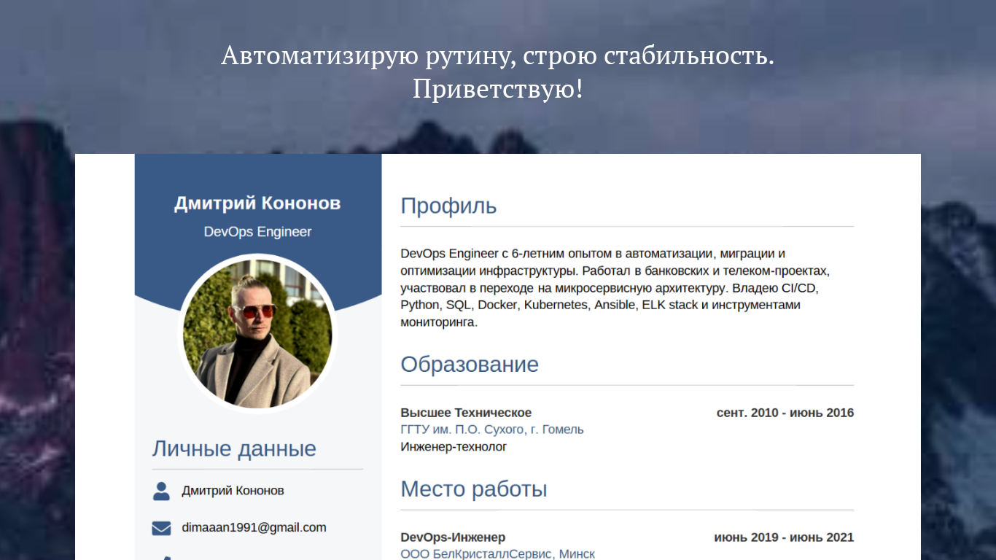This screenshot has width=996, height=560.
Task: Click the Приветствую! greeting text
Action: (498, 90)
